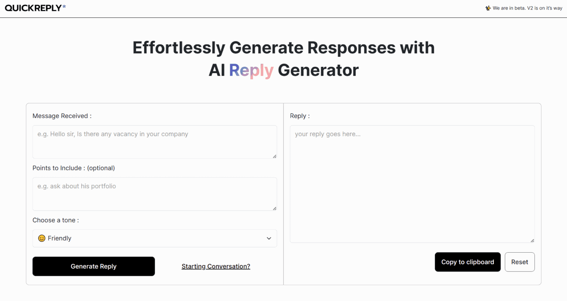Expand the tone dropdown chevron
This screenshot has height=301, width=567.
269,238
